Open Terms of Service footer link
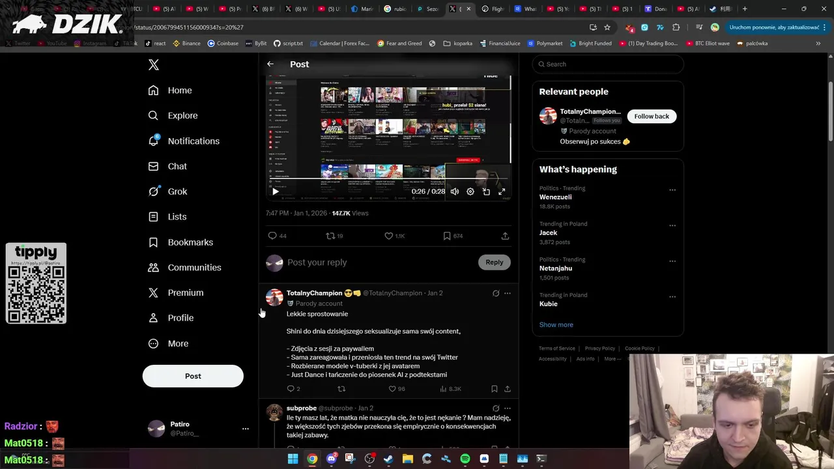The width and height of the screenshot is (834, 469). coord(557,348)
